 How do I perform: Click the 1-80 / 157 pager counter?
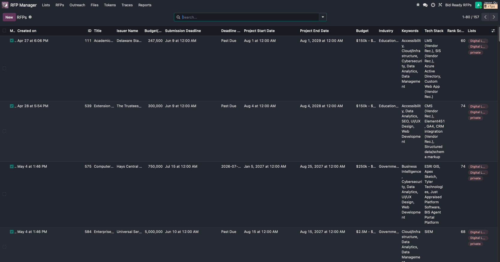(471, 17)
